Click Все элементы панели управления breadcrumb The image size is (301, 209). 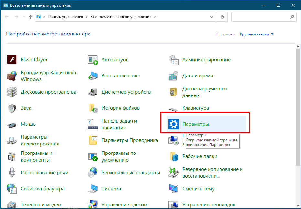point(121,17)
